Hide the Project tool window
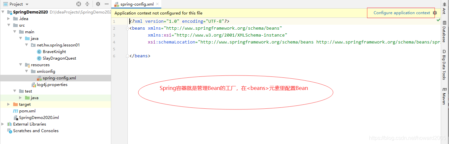The height and width of the screenshot is (144, 449). 106,4
